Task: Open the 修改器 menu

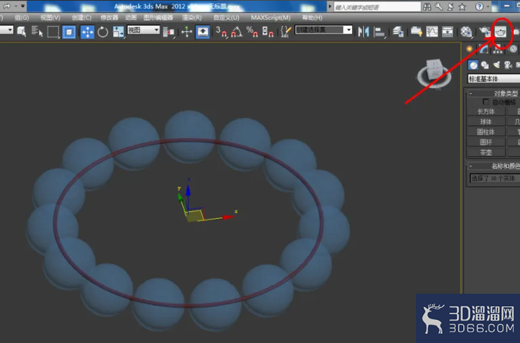Action: click(x=109, y=17)
